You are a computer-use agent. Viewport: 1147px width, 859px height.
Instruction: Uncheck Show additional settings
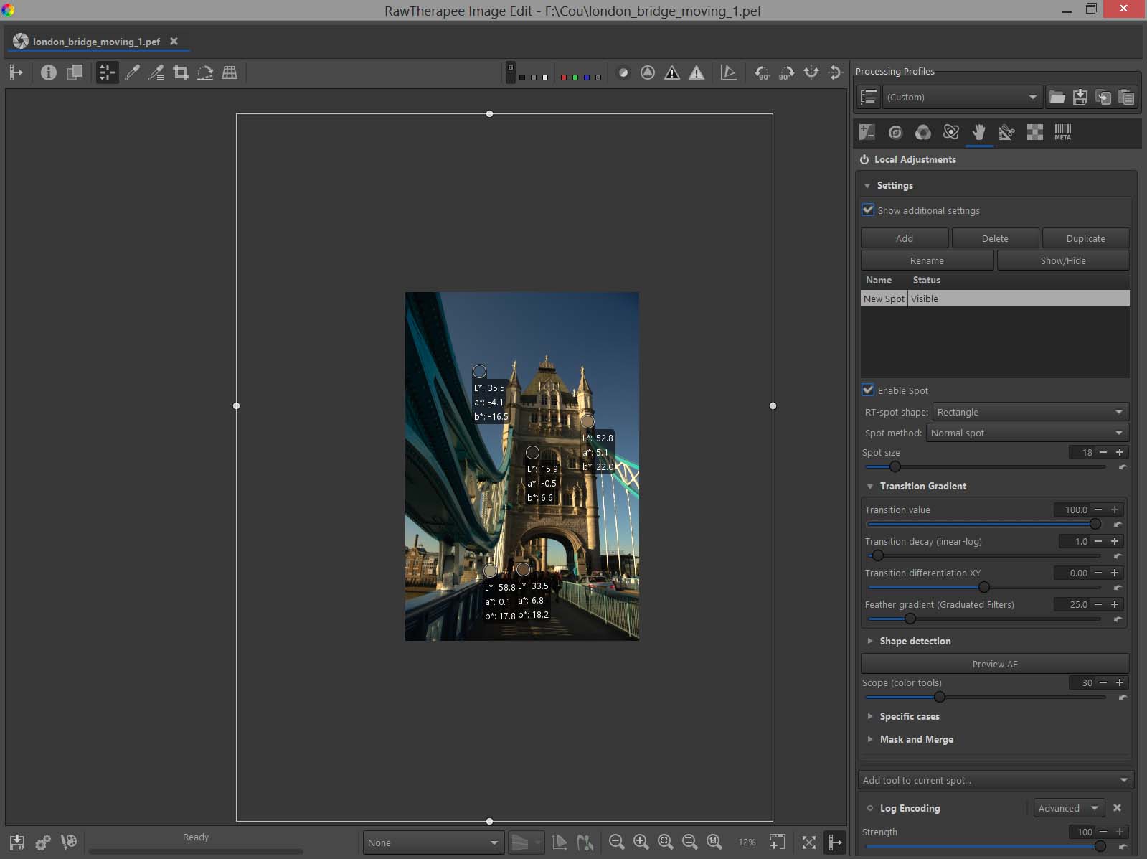[x=868, y=210]
